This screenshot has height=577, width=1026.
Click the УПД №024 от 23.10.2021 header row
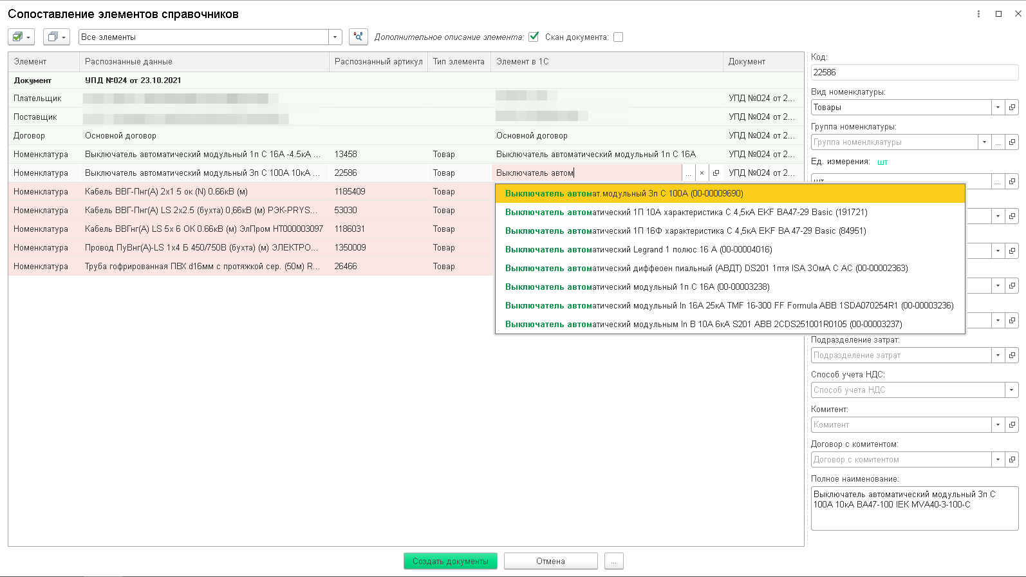coord(406,80)
